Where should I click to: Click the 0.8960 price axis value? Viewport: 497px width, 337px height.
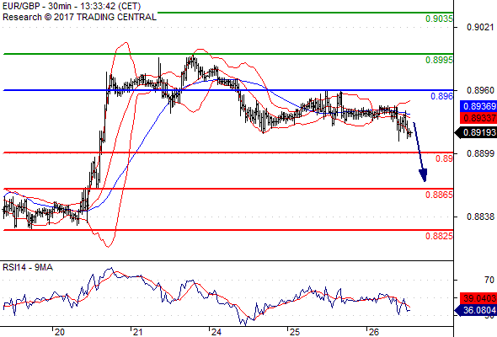480,91
